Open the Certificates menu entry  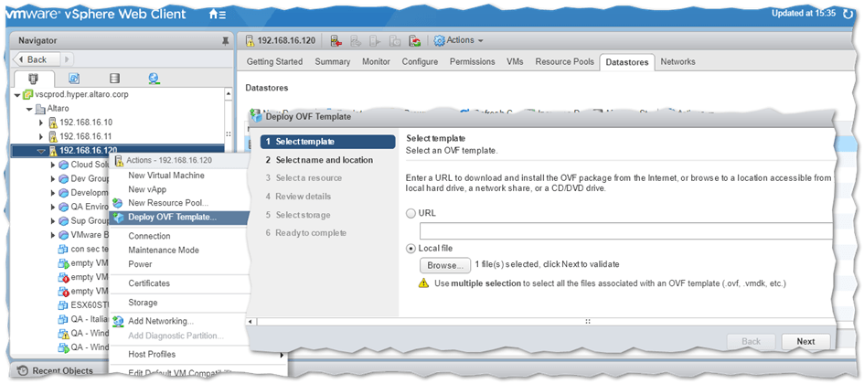coord(149,283)
